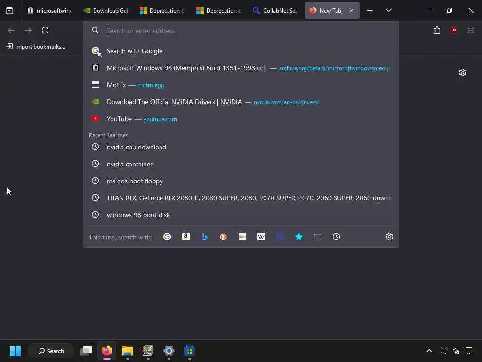This screenshot has width=482, height=362.
Task: Open the Windows Start menu
Action: tap(15, 351)
